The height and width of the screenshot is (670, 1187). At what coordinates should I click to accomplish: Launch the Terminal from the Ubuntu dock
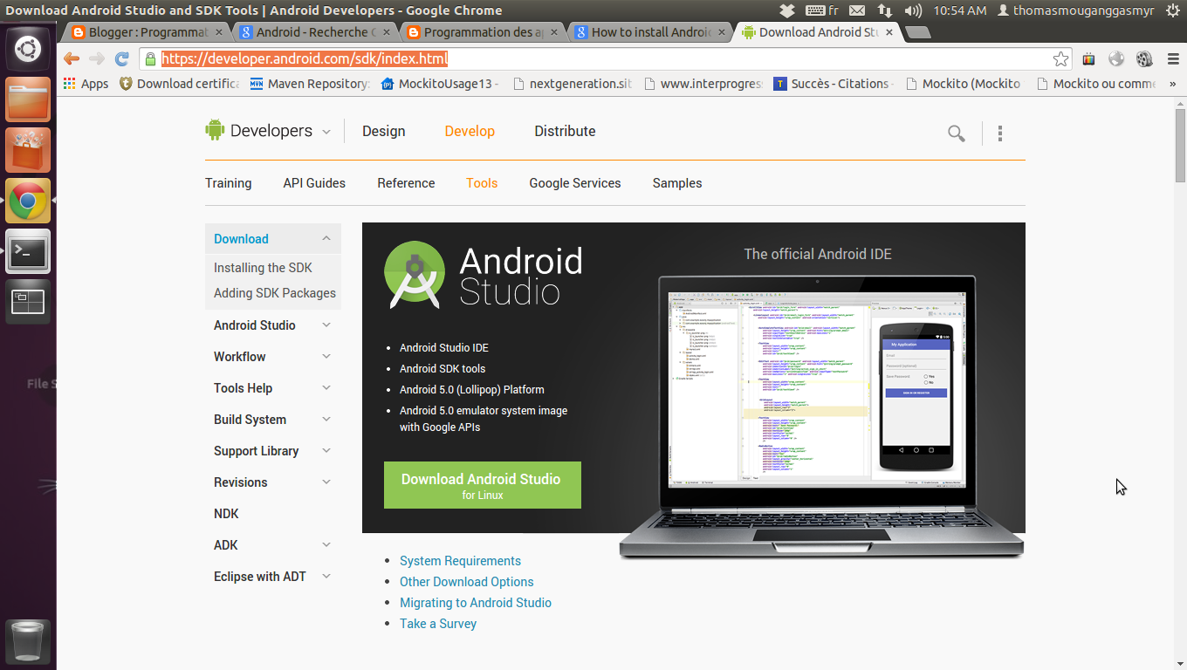coord(28,251)
